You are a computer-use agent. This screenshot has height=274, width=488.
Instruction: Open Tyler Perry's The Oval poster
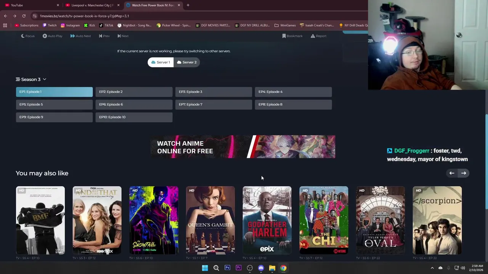[380, 220]
